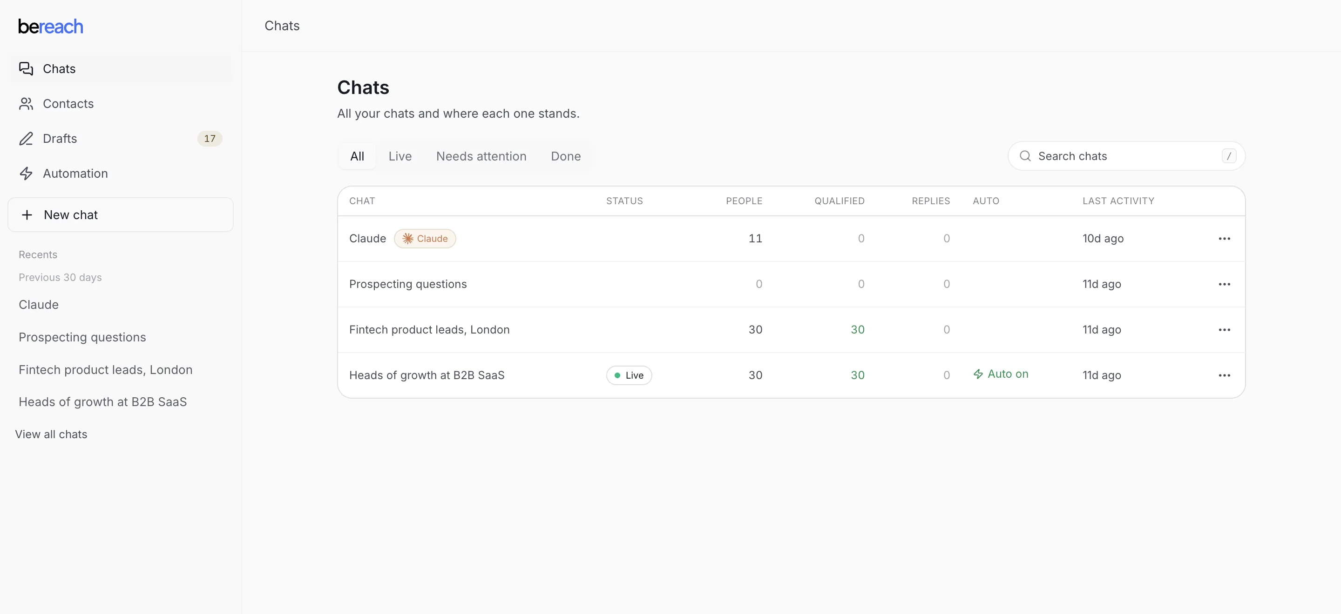Click the Recents section label
The height and width of the screenshot is (614, 1341).
(38, 255)
